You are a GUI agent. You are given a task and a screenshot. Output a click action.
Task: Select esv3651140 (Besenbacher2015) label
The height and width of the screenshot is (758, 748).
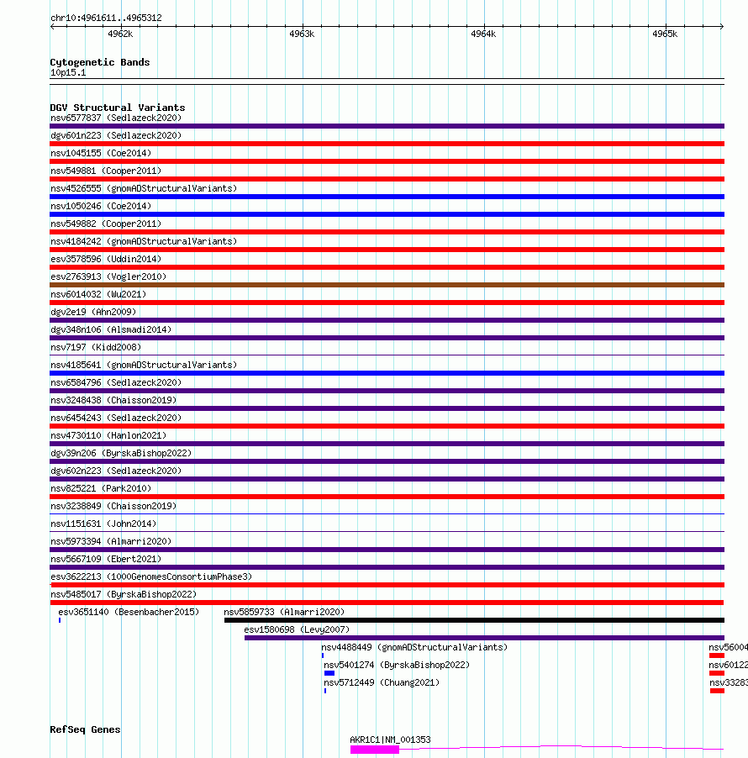pyautogui.click(x=129, y=612)
